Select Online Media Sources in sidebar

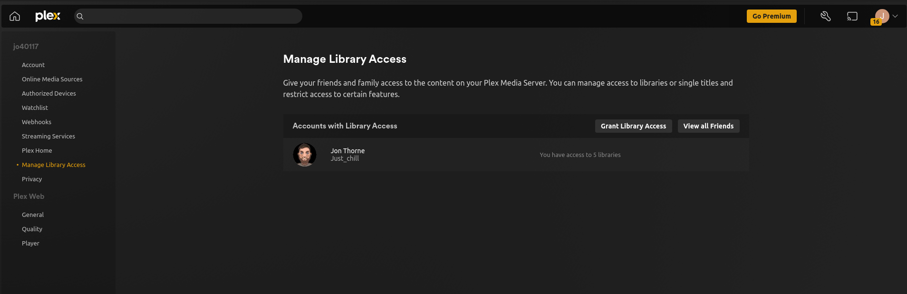(52, 79)
